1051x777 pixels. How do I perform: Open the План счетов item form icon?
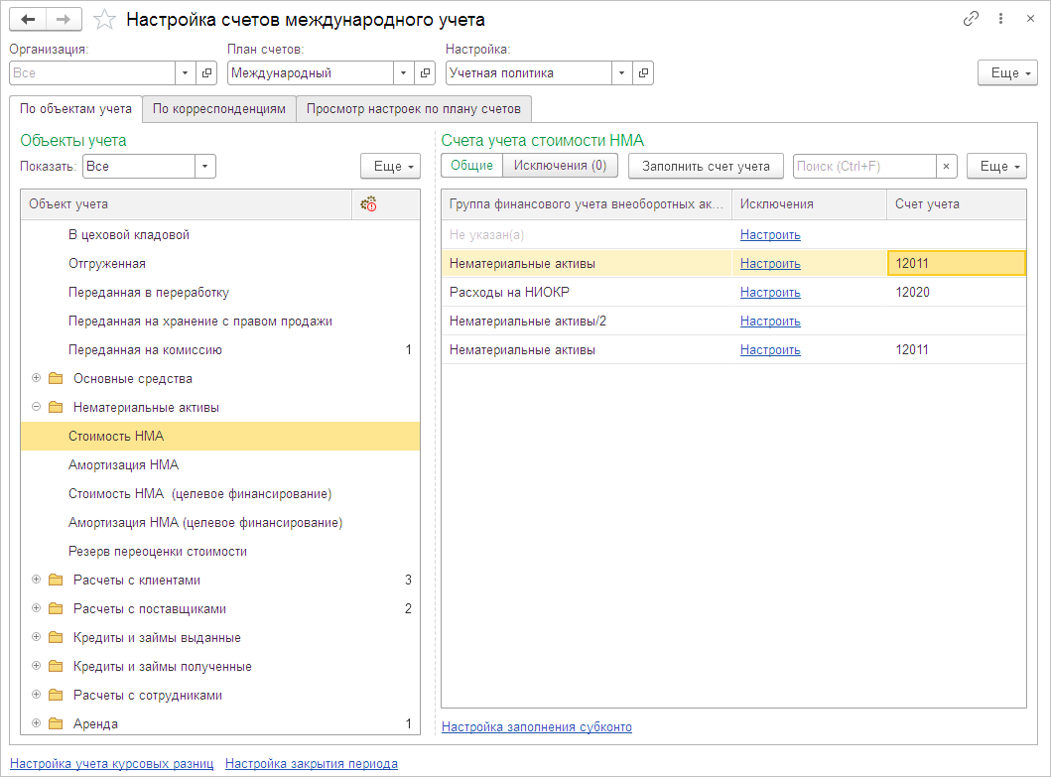point(425,72)
